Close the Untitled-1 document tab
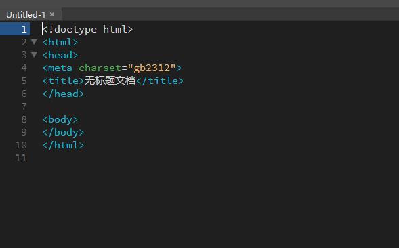This screenshot has height=248, width=399. pyautogui.click(x=52, y=14)
